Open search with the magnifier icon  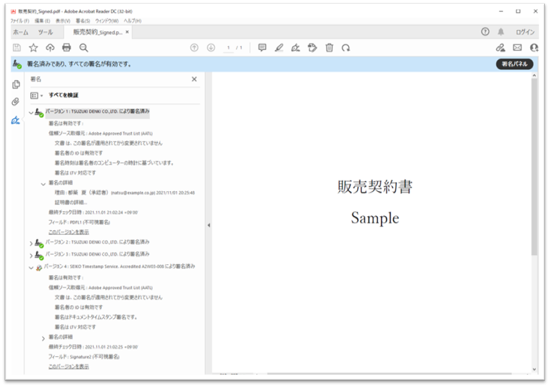click(x=85, y=47)
